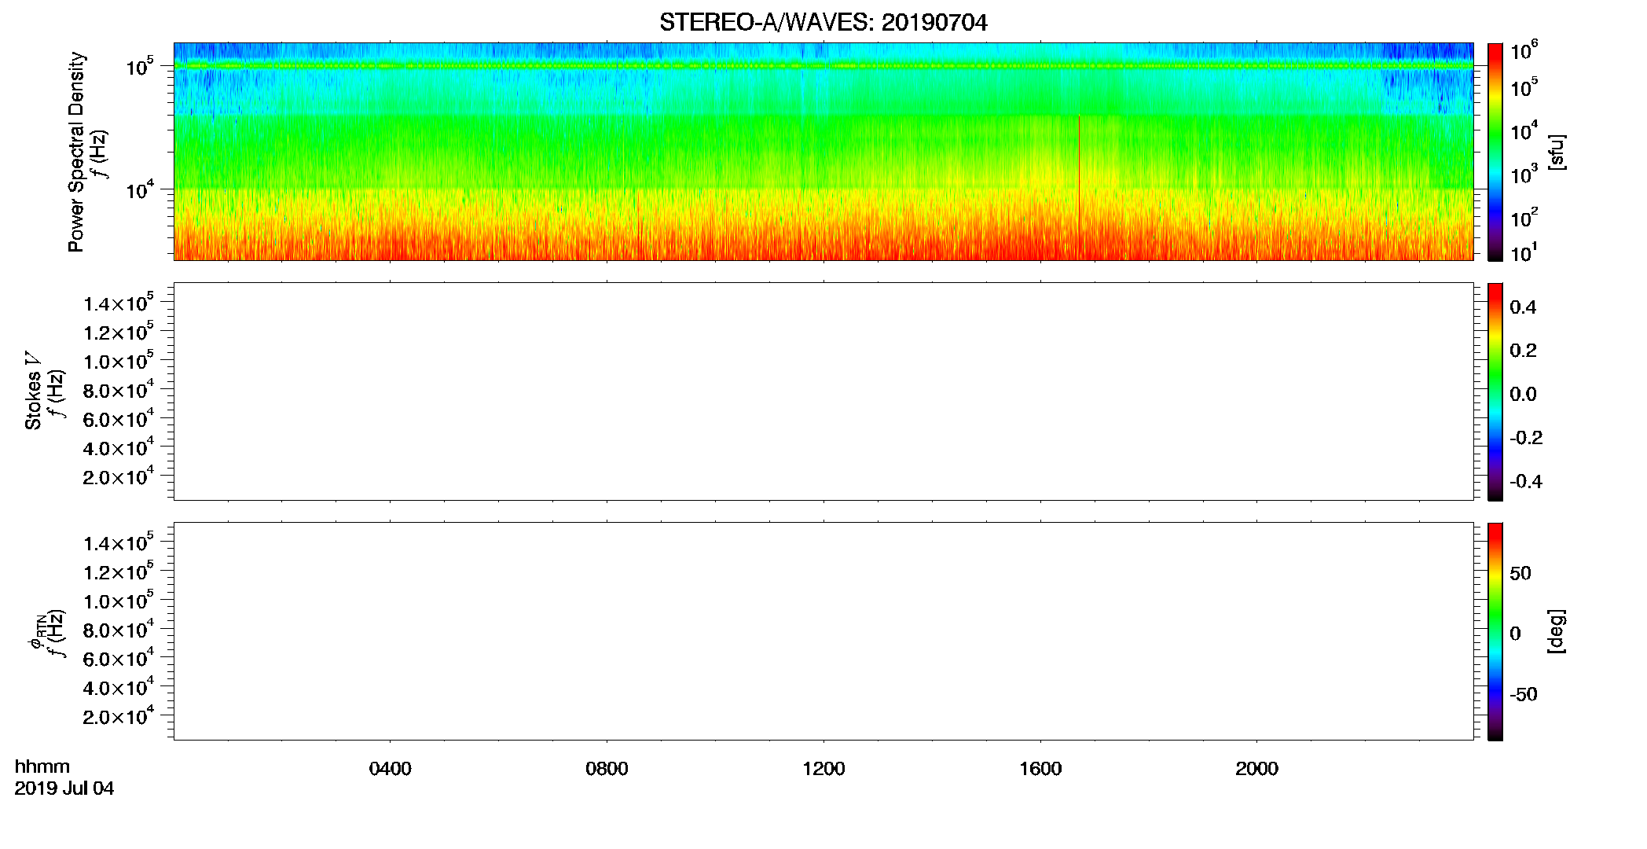Click the "0.4" tick on the Stokes color bar
Screen dimensions: 1647x849
click(x=1523, y=307)
